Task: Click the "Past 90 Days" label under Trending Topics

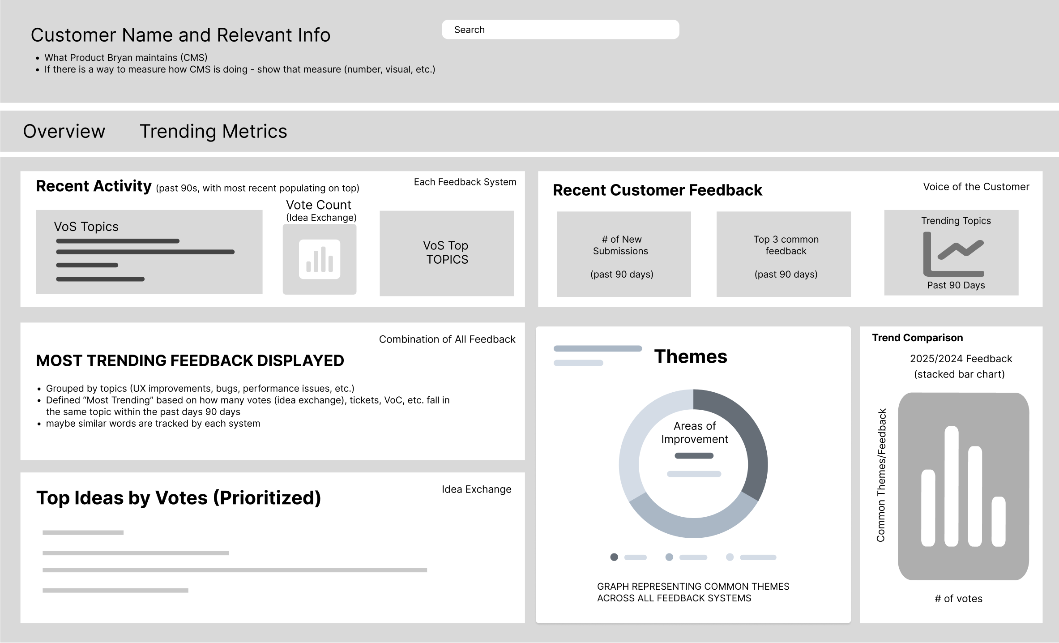Action: pos(956,285)
